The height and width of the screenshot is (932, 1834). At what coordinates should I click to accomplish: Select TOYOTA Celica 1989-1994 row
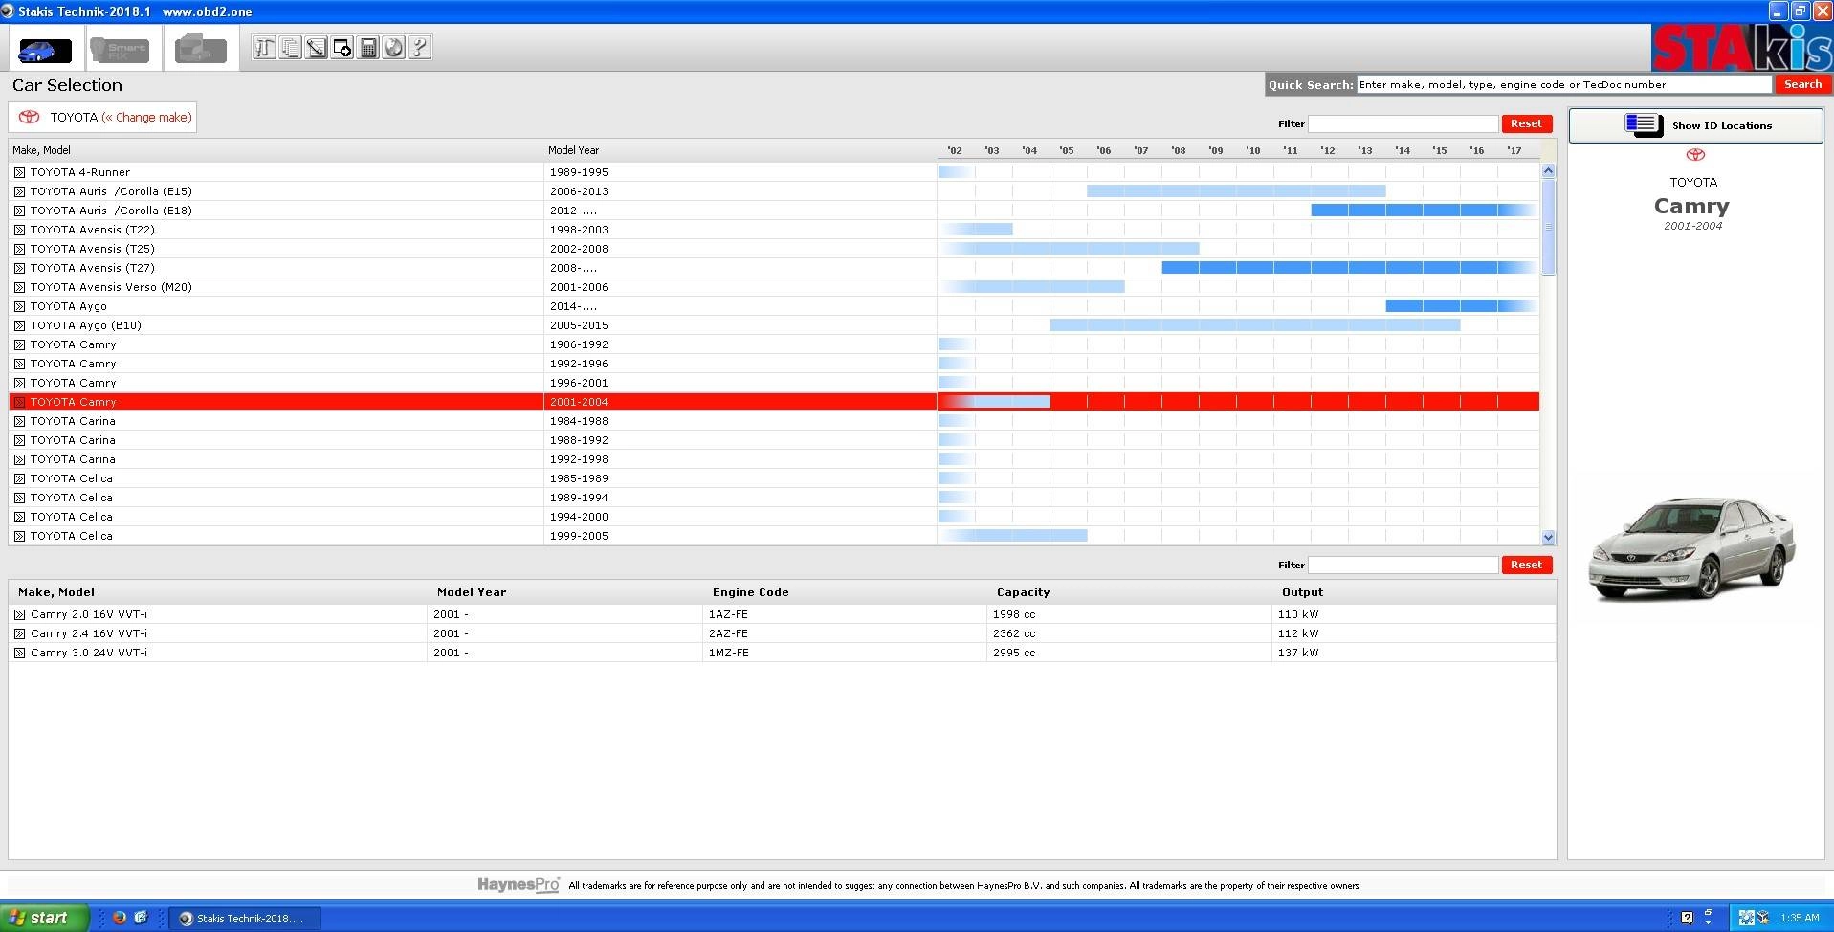click(x=774, y=498)
